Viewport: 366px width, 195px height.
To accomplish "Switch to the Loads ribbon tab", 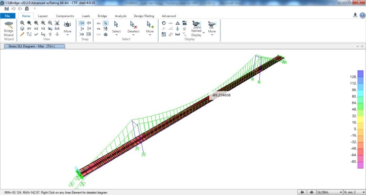I will point(86,16).
